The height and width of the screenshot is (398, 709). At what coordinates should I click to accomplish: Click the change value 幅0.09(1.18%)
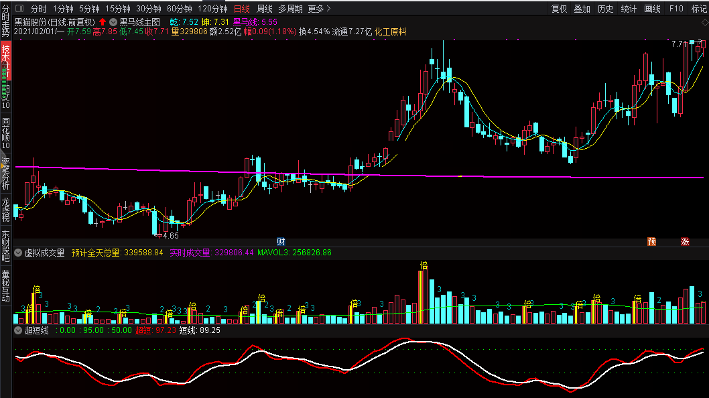coord(270,31)
